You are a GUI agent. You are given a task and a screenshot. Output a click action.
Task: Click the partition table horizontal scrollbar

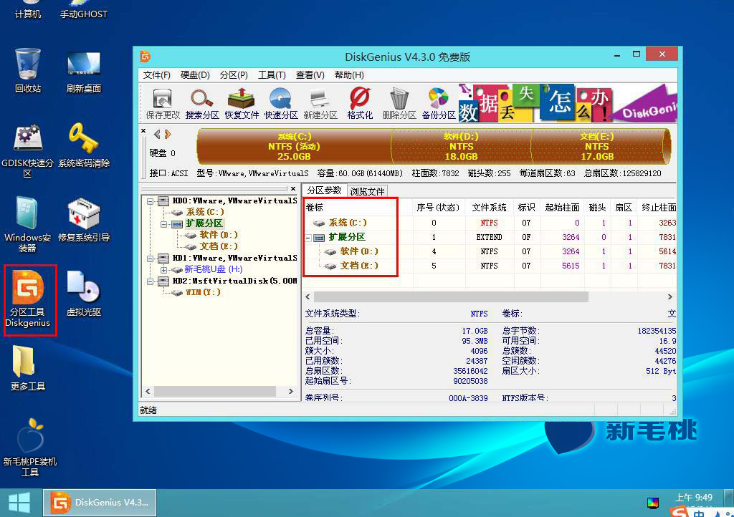click(451, 297)
